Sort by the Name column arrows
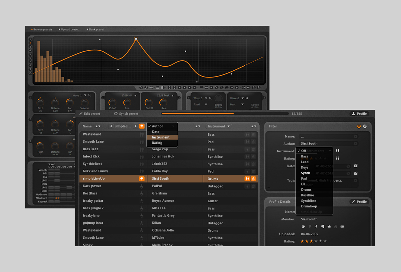The height and width of the screenshot is (272, 401). coord(98,126)
